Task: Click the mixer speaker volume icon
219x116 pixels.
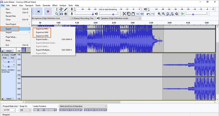Action: tap(96, 14)
